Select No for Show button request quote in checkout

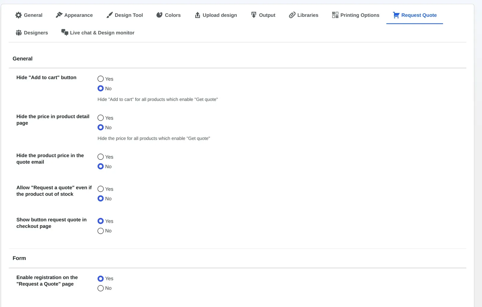click(101, 231)
